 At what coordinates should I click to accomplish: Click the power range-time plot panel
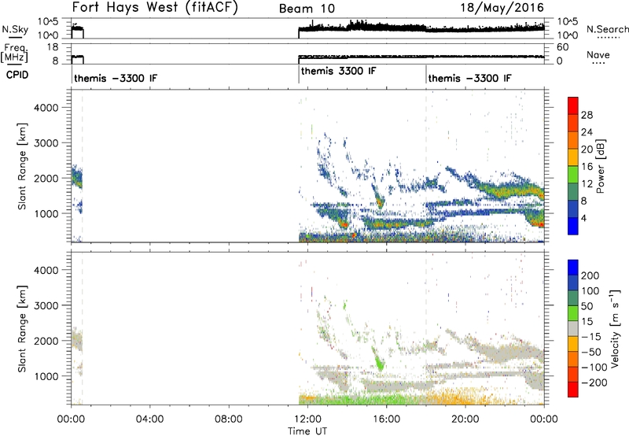307,166
